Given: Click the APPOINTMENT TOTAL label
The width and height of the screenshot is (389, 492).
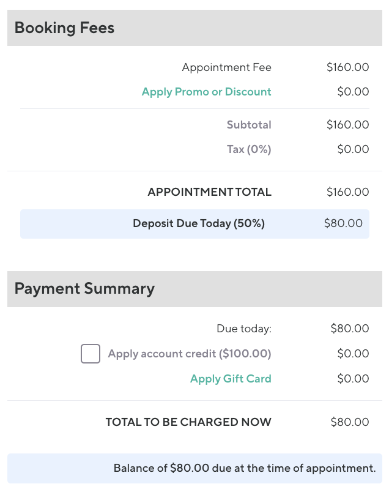Looking at the screenshot, I should tap(209, 192).
